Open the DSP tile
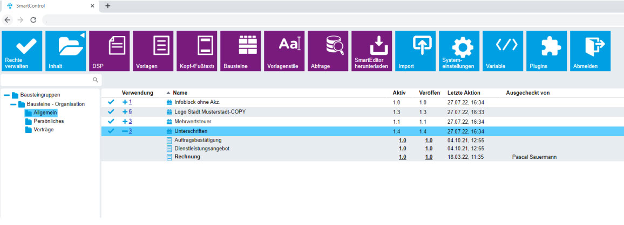This screenshot has width=624, height=225. click(110, 51)
